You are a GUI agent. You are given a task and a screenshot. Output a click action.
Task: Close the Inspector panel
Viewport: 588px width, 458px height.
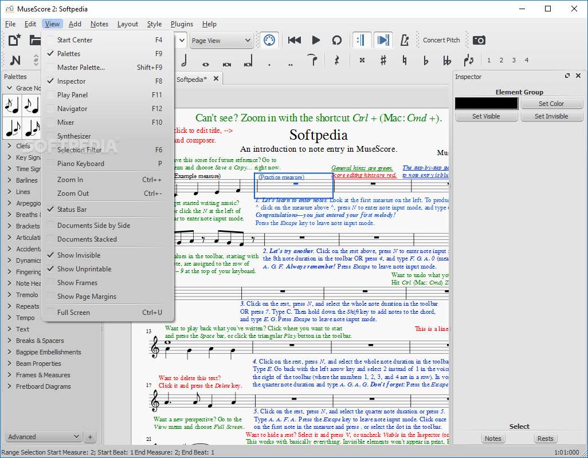(578, 76)
